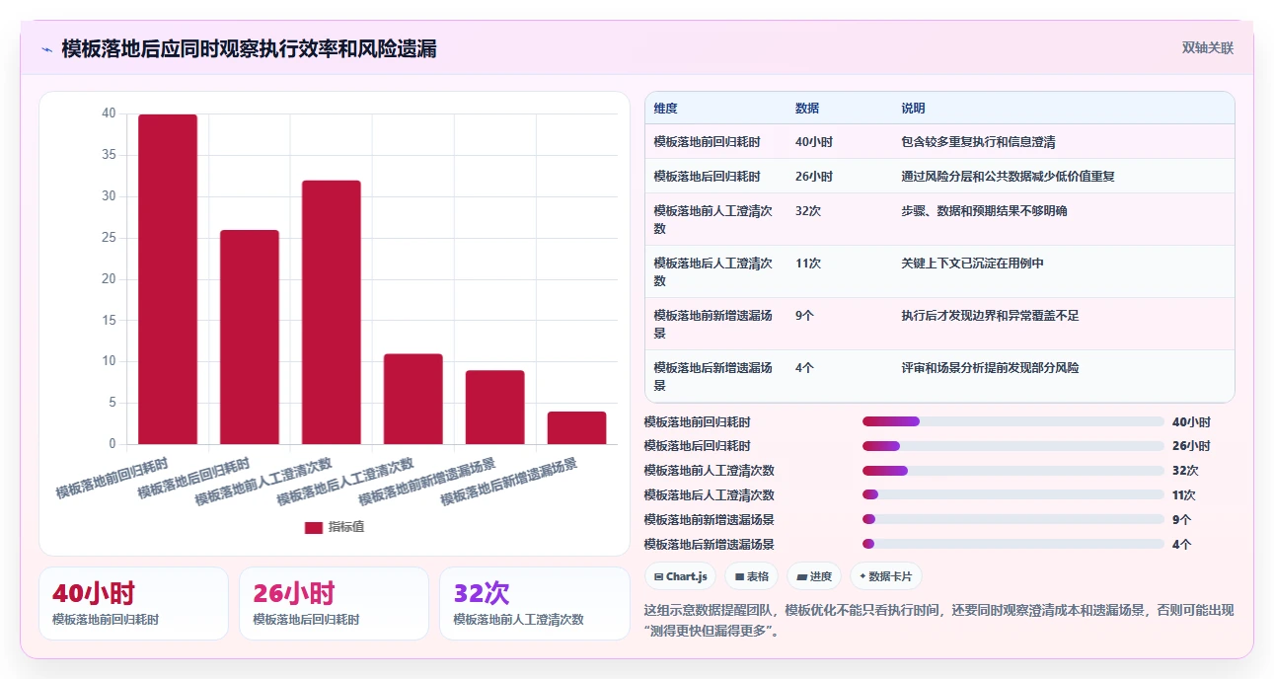Click the table cell 通过风险分层和公共数据减少低价值重复

point(1008,177)
